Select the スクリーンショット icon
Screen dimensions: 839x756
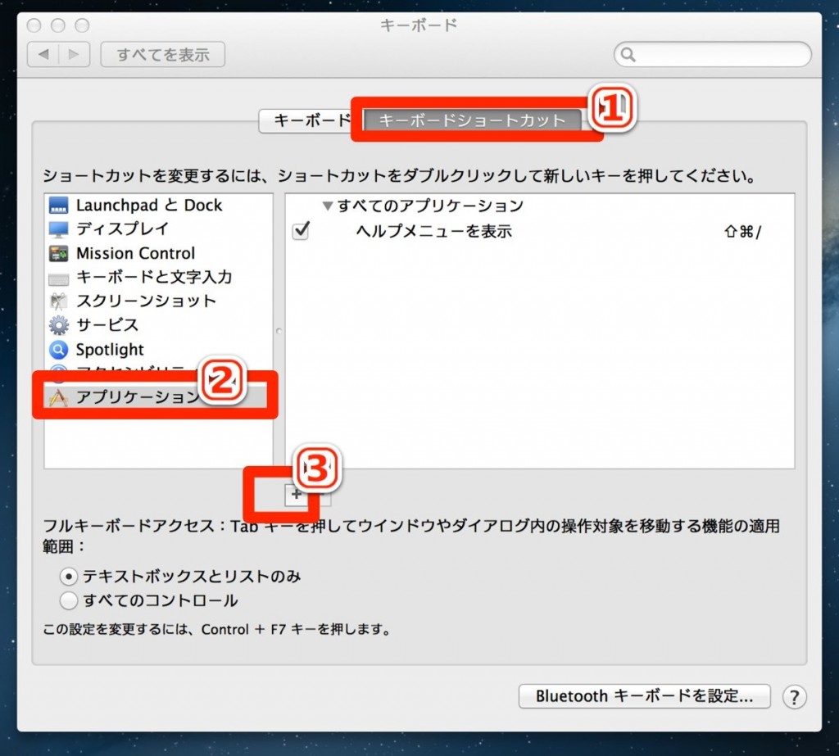(x=59, y=301)
